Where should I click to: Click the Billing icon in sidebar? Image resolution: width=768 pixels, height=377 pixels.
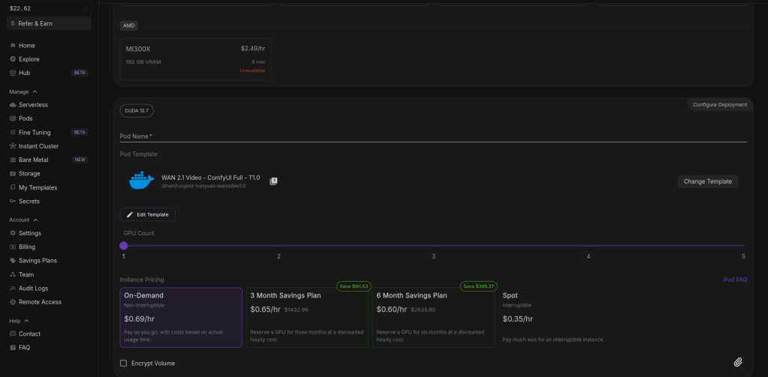pyautogui.click(x=13, y=247)
